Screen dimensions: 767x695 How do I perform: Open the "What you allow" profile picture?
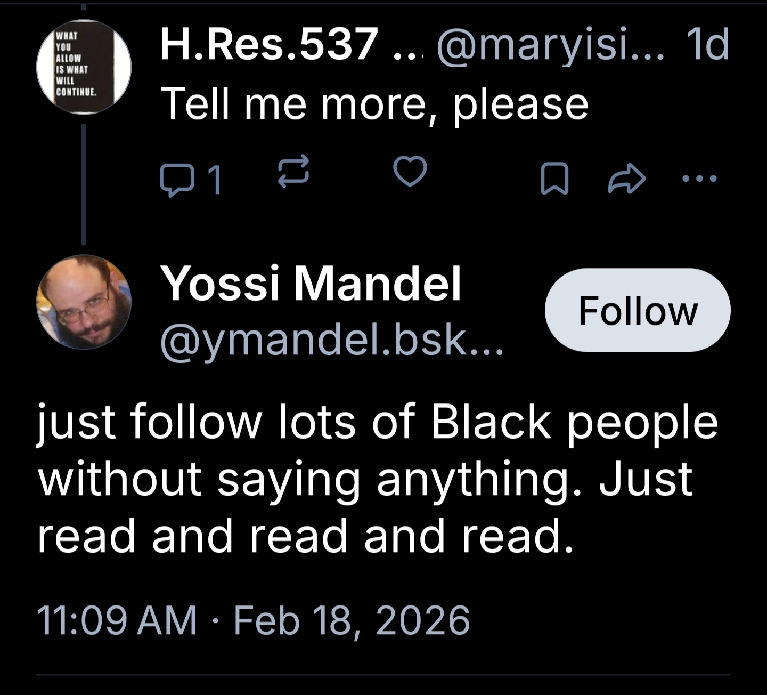tap(84, 67)
